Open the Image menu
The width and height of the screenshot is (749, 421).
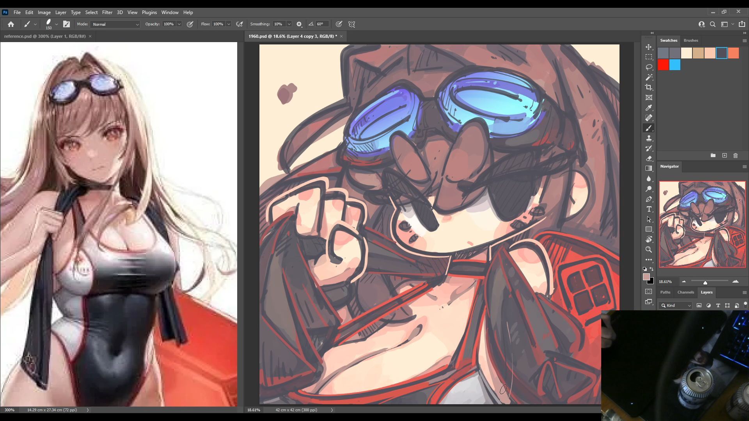pos(44,12)
